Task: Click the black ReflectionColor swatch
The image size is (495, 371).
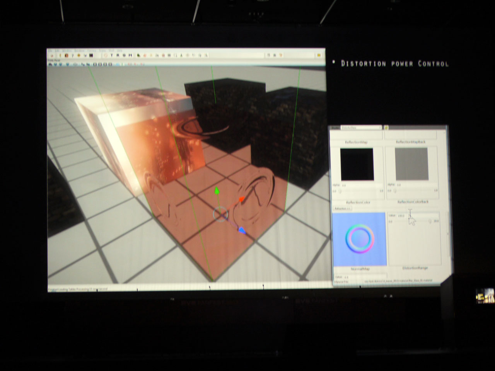Action: (x=357, y=164)
